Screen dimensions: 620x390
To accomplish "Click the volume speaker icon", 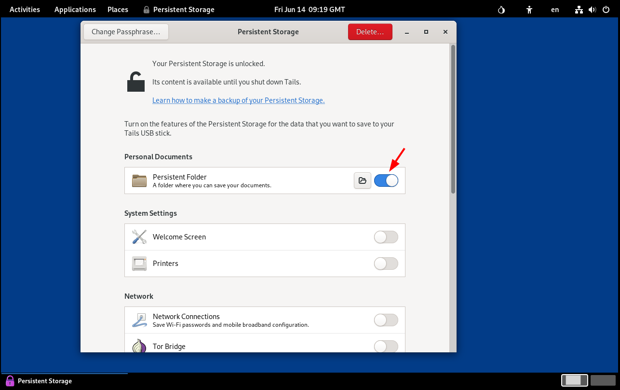I will pyautogui.click(x=592, y=10).
